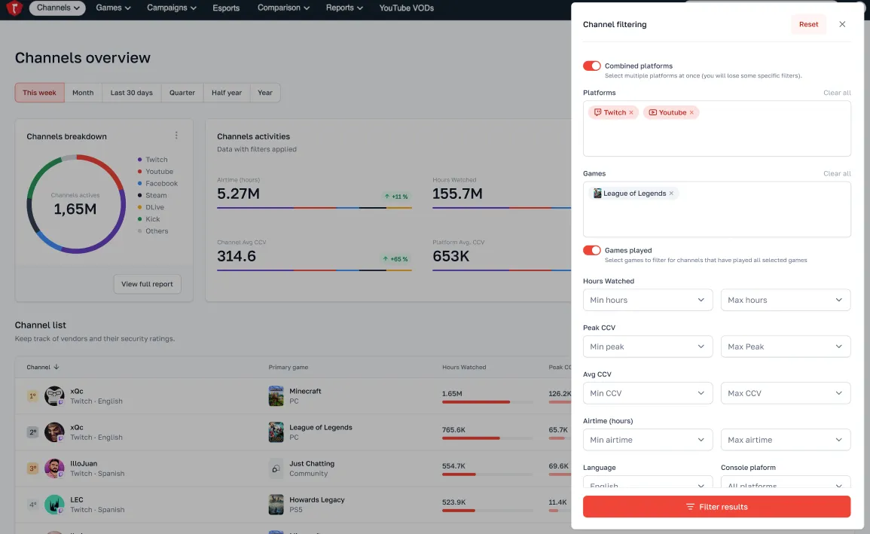870x534 pixels.
Task: Open the Max Peak dropdown
Action: coord(785,346)
